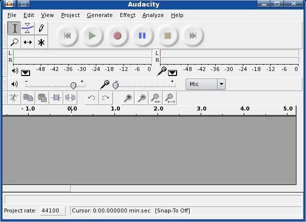The width and height of the screenshot is (306, 222).
Task: Open the Generate menu
Action: coord(99,15)
